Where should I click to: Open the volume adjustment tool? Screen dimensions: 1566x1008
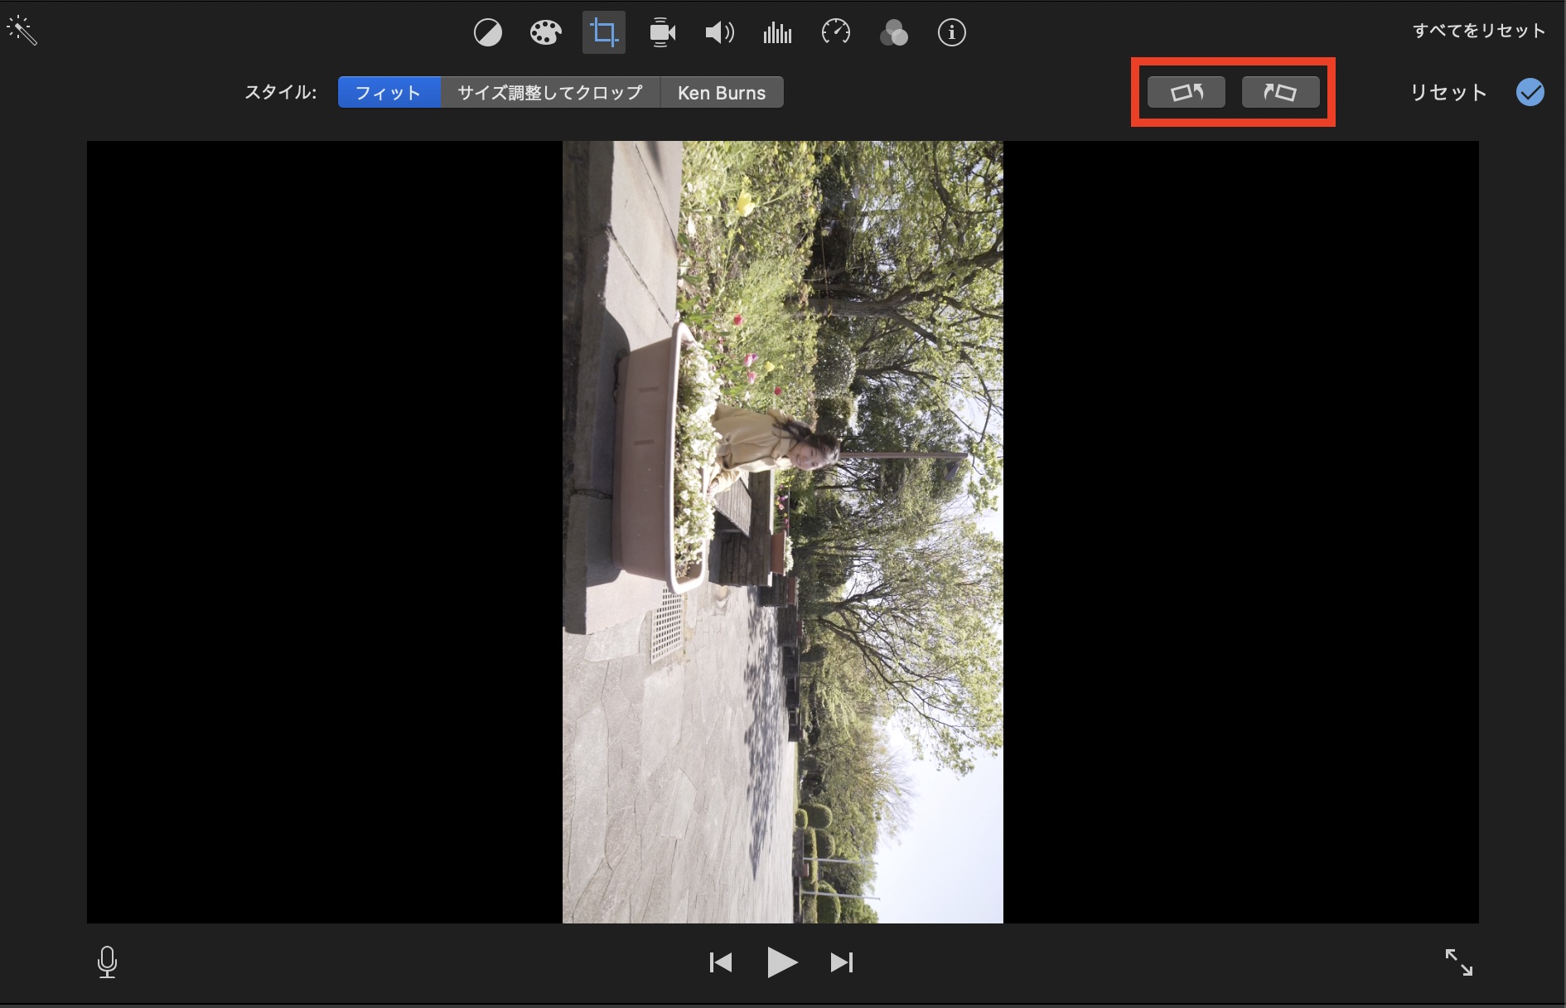tap(719, 33)
